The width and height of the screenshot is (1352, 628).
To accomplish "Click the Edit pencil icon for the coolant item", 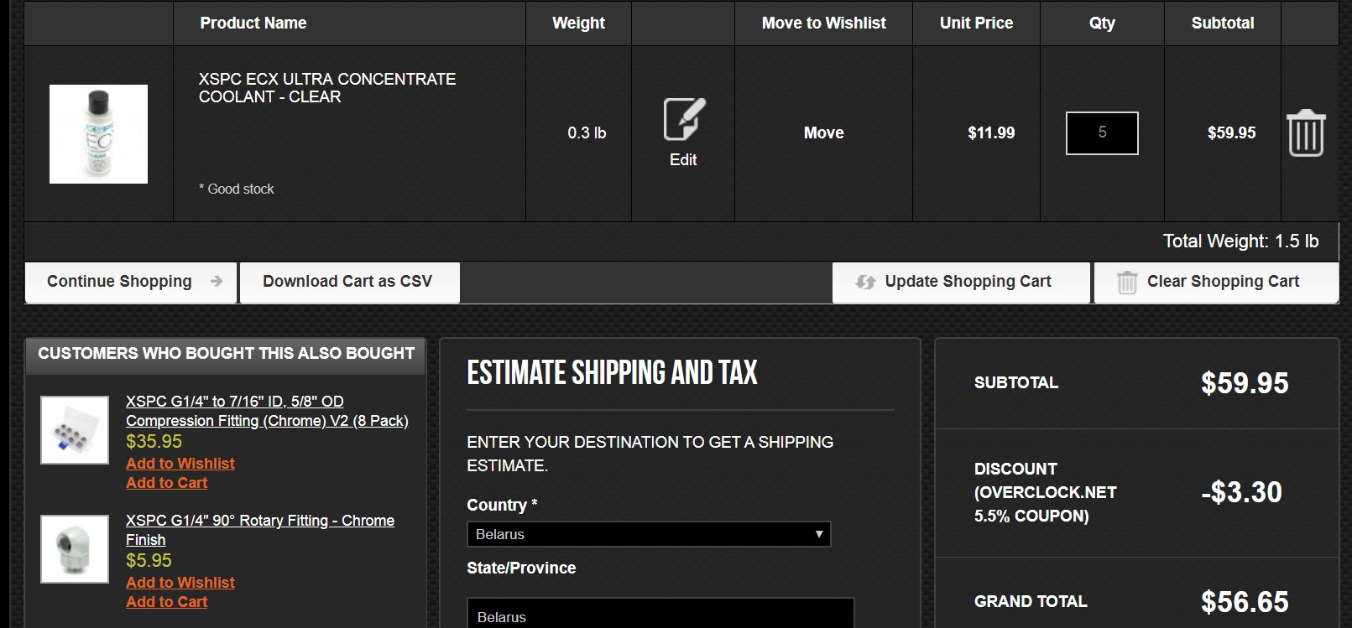I will coord(684,121).
